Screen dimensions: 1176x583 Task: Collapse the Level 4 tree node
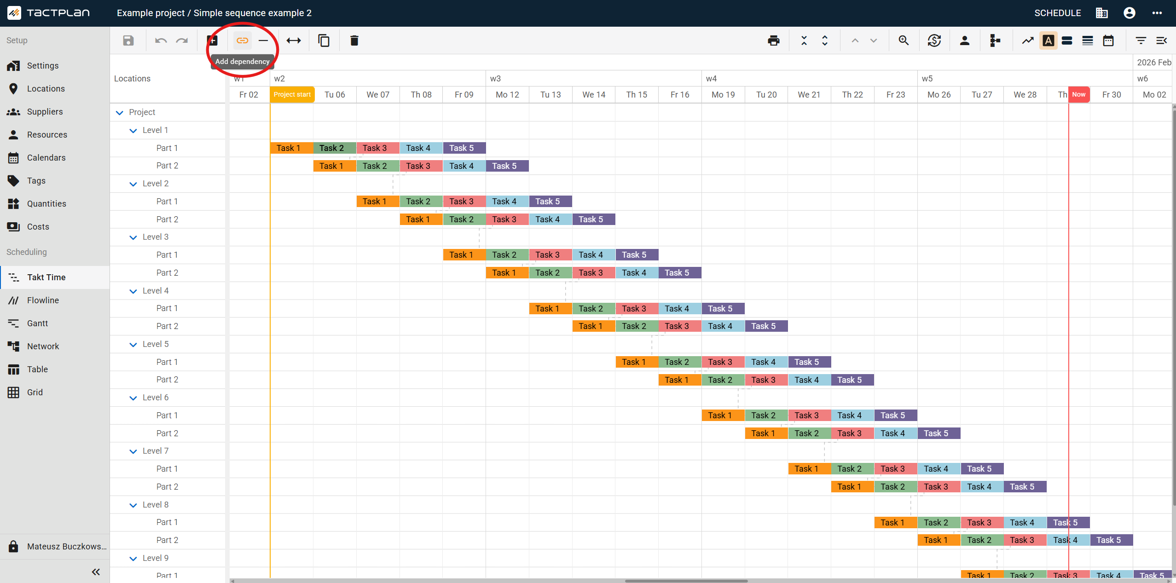[x=133, y=291]
